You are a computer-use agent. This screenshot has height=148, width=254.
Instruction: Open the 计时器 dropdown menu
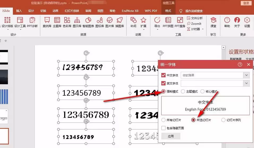203,29
